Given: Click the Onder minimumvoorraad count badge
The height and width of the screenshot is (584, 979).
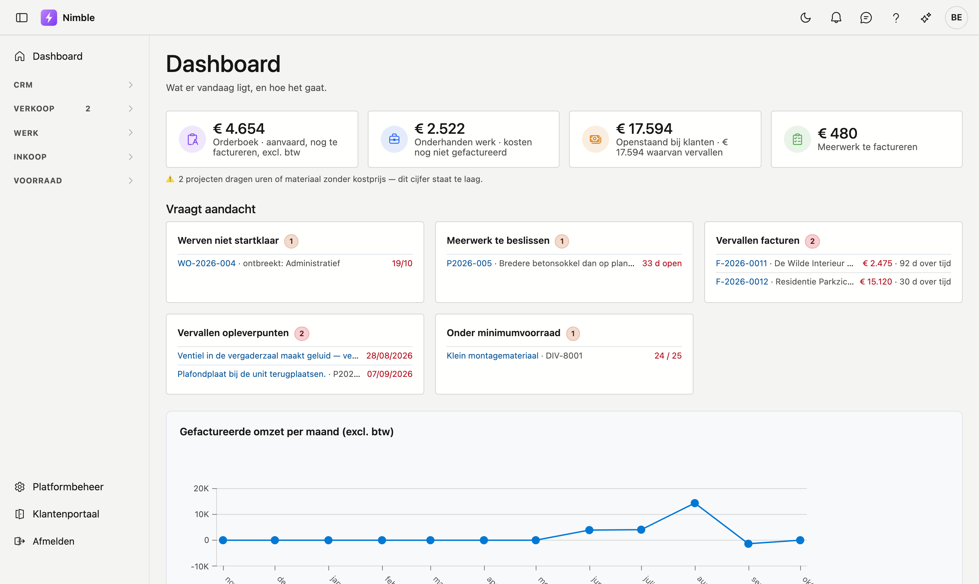Looking at the screenshot, I should click(573, 334).
